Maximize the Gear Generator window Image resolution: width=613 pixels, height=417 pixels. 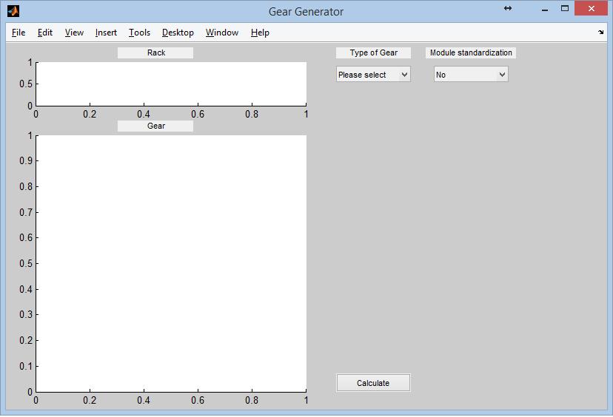(x=565, y=9)
